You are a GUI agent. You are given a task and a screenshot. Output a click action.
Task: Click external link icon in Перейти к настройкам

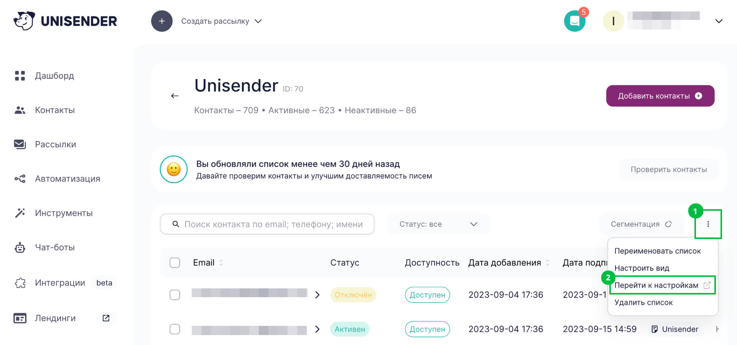[x=707, y=285]
